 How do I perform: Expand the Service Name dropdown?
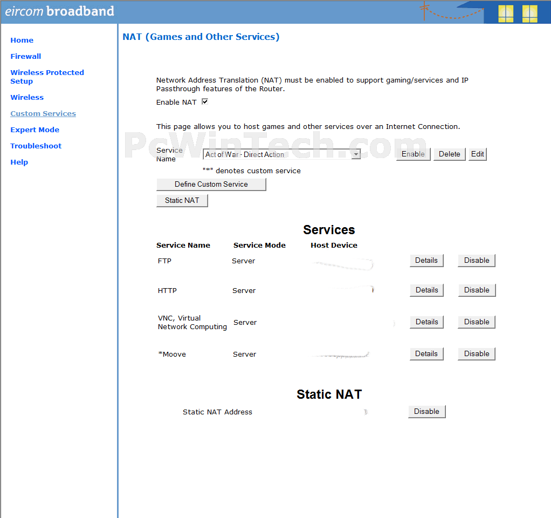coord(281,154)
